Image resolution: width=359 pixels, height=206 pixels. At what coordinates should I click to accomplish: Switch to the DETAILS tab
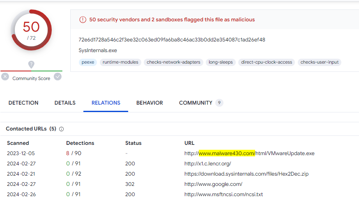(65, 103)
